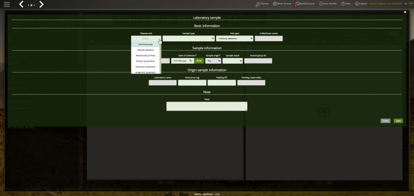414x196 pixels.
Task: Pick Anaerobic dysentery option
Action: [145, 72]
